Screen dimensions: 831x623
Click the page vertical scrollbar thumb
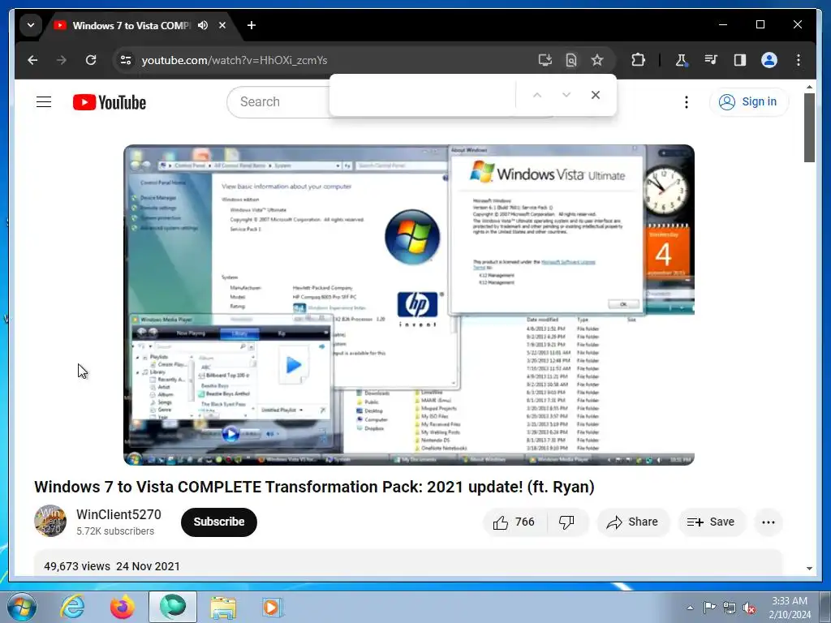(809, 127)
